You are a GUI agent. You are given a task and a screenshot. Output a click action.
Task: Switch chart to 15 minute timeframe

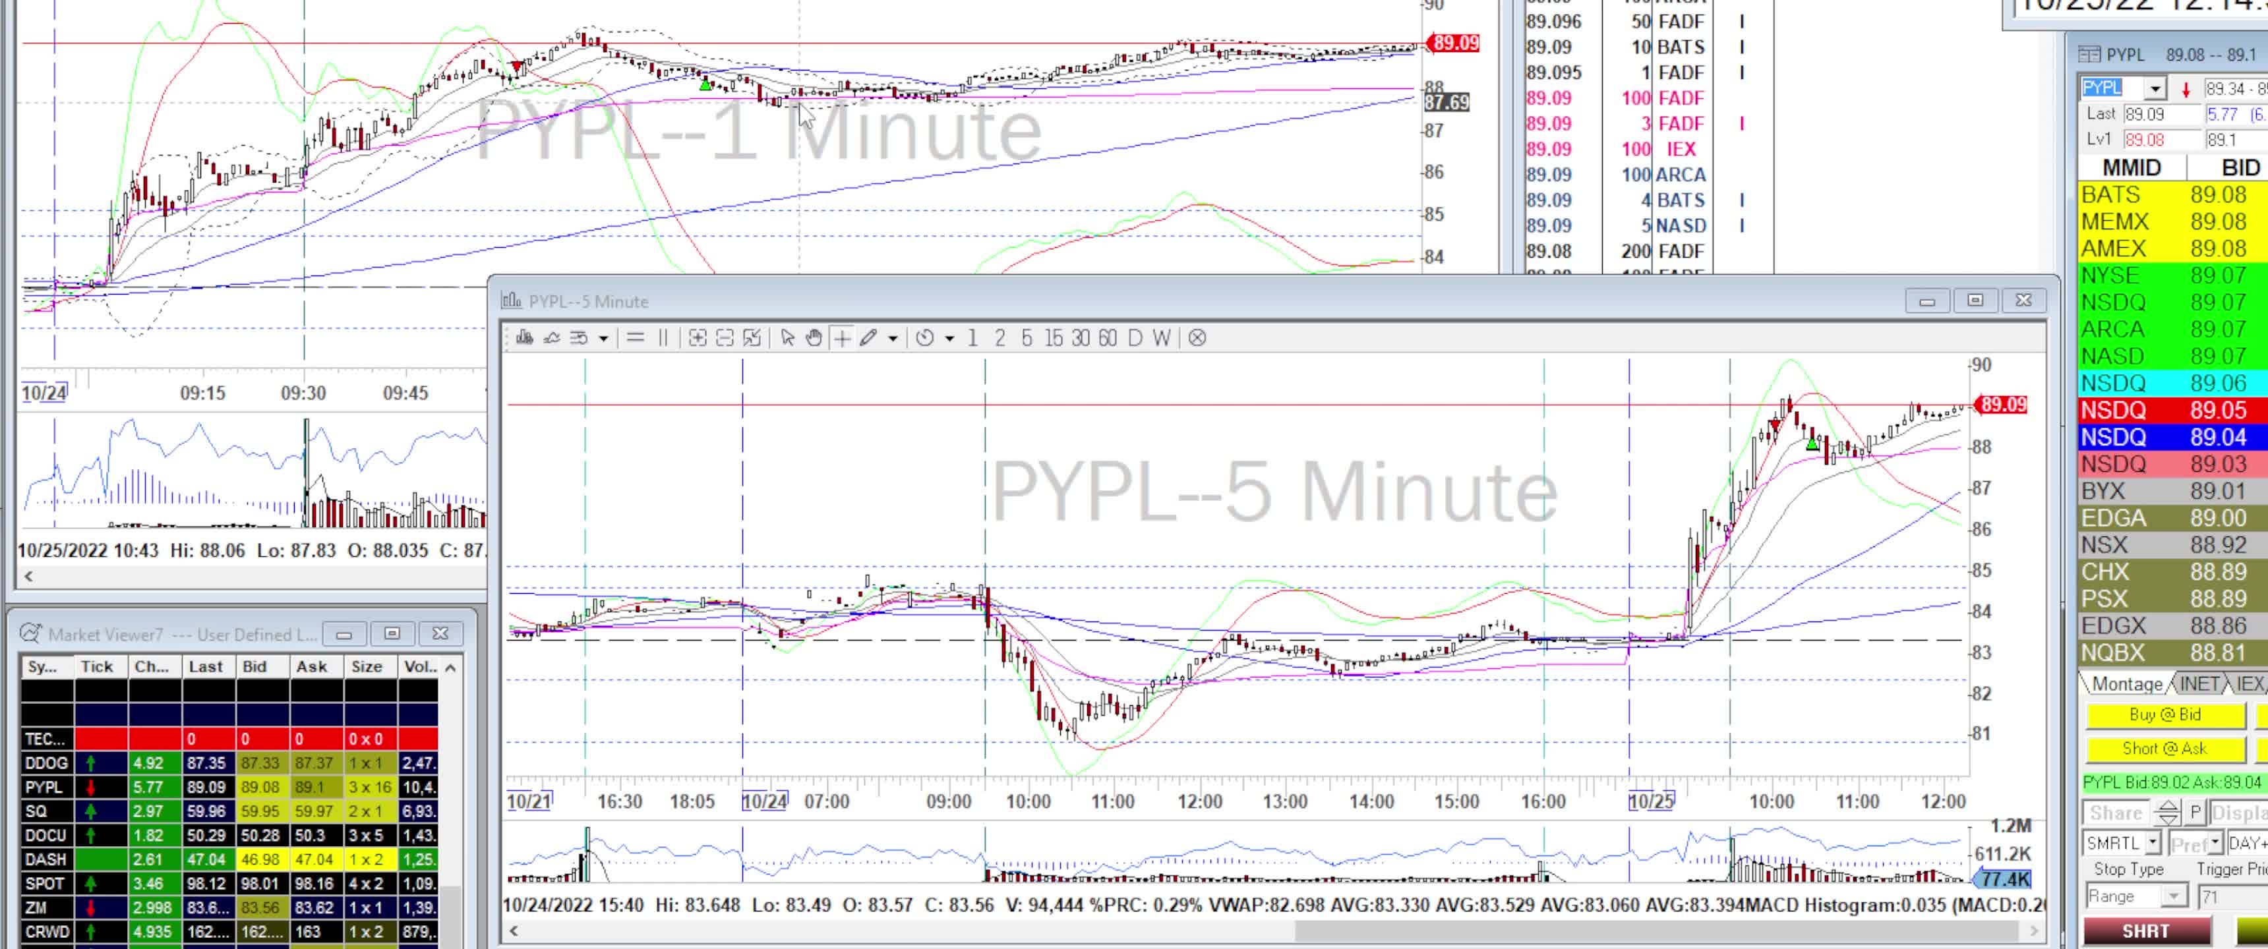[x=1054, y=338]
